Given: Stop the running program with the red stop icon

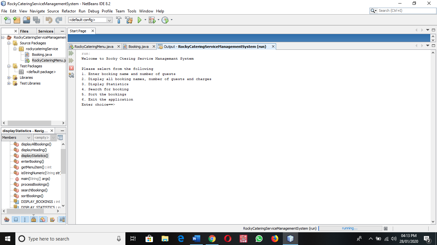Looking at the screenshot, I should [x=71, y=68].
